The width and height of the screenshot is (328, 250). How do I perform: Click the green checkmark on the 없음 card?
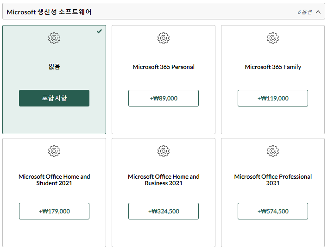99,31
